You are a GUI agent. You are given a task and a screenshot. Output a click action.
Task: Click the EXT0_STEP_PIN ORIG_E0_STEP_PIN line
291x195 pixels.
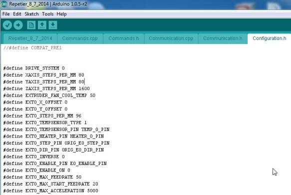click(x=56, y=143)
